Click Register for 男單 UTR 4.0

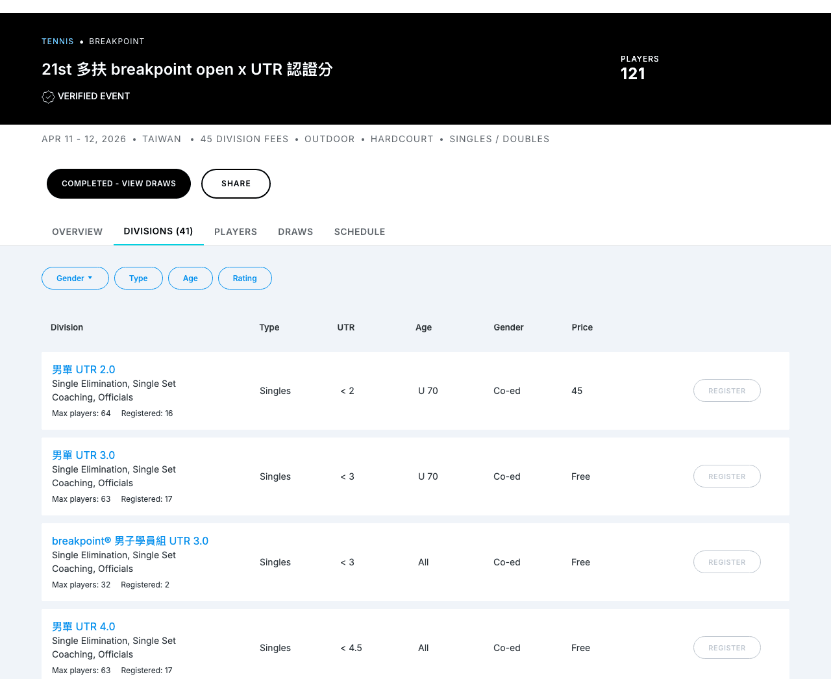click(x=727, y=648)
